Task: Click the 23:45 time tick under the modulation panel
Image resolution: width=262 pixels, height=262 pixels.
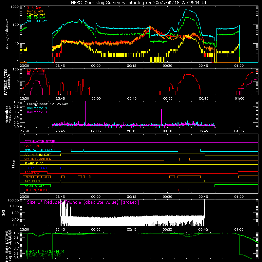Action: pos(60,131)
